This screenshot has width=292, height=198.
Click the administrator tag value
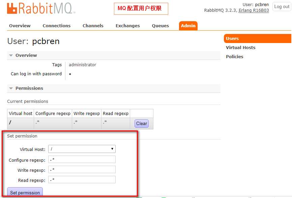click(x=82, y=65)
